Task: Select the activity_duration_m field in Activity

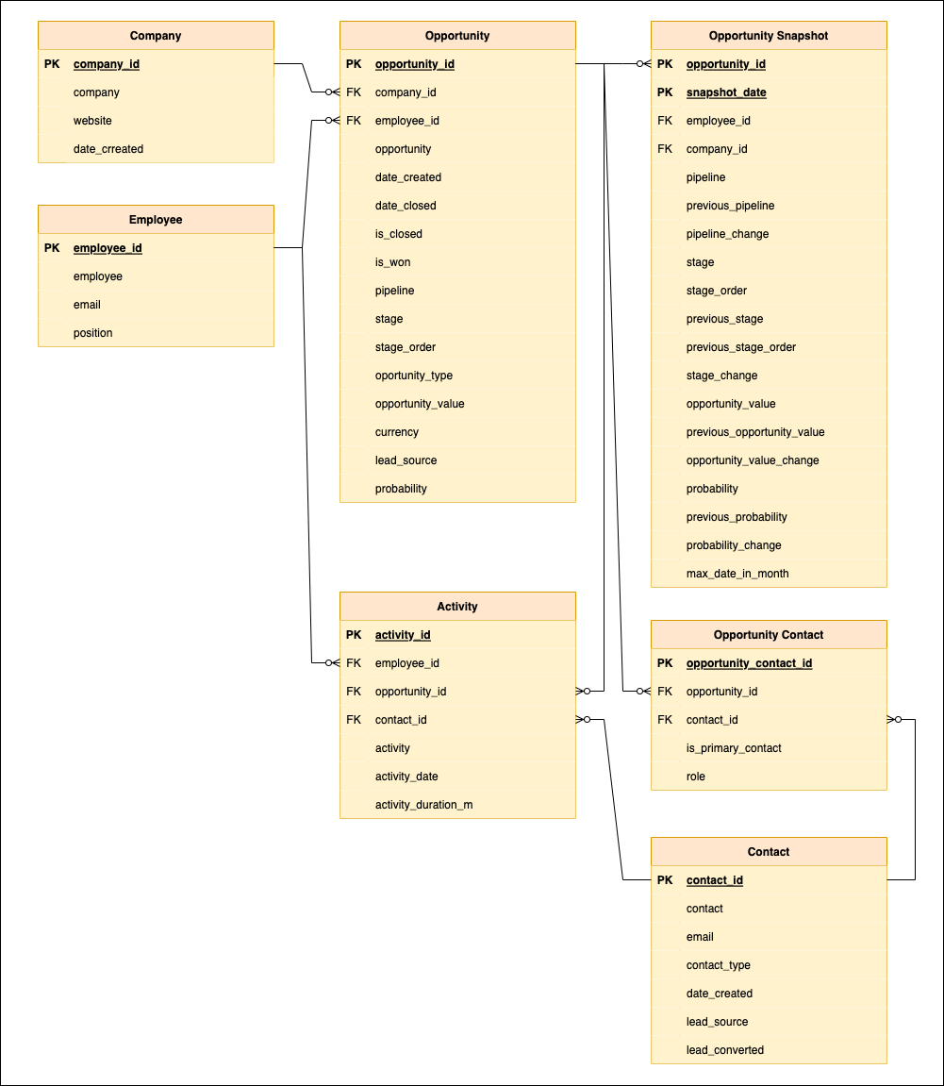Action: (x=425, y=804)
